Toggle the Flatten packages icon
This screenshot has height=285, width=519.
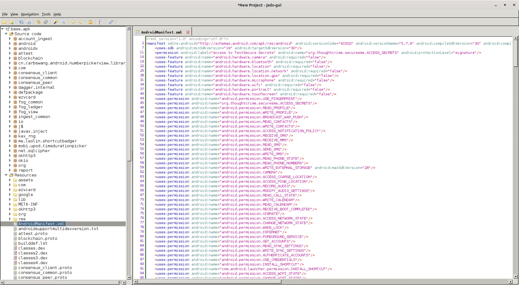click(x=46, y=22)
